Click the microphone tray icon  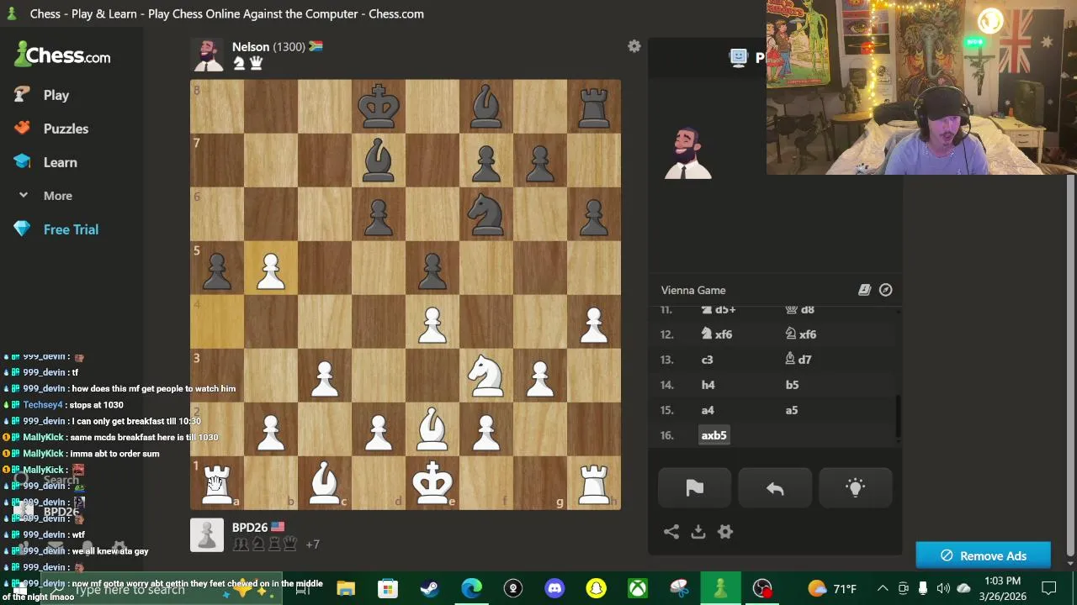pyautogui.click(x=923, y=588)
